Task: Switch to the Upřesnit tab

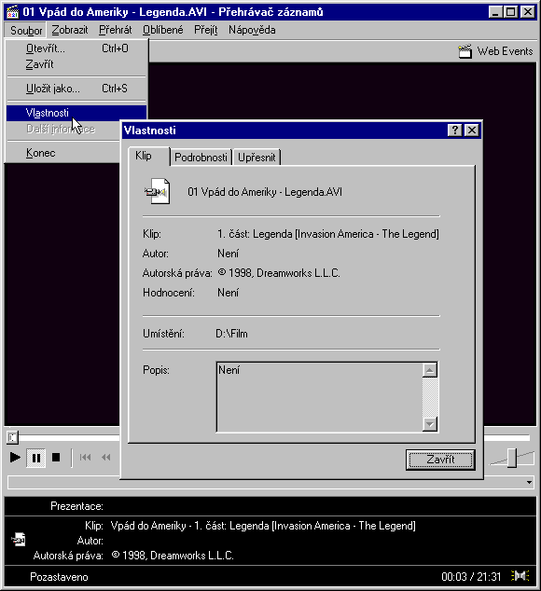Action: 257,158
